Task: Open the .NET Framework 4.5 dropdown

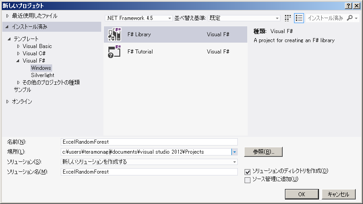Action: (x=139, y=18)
